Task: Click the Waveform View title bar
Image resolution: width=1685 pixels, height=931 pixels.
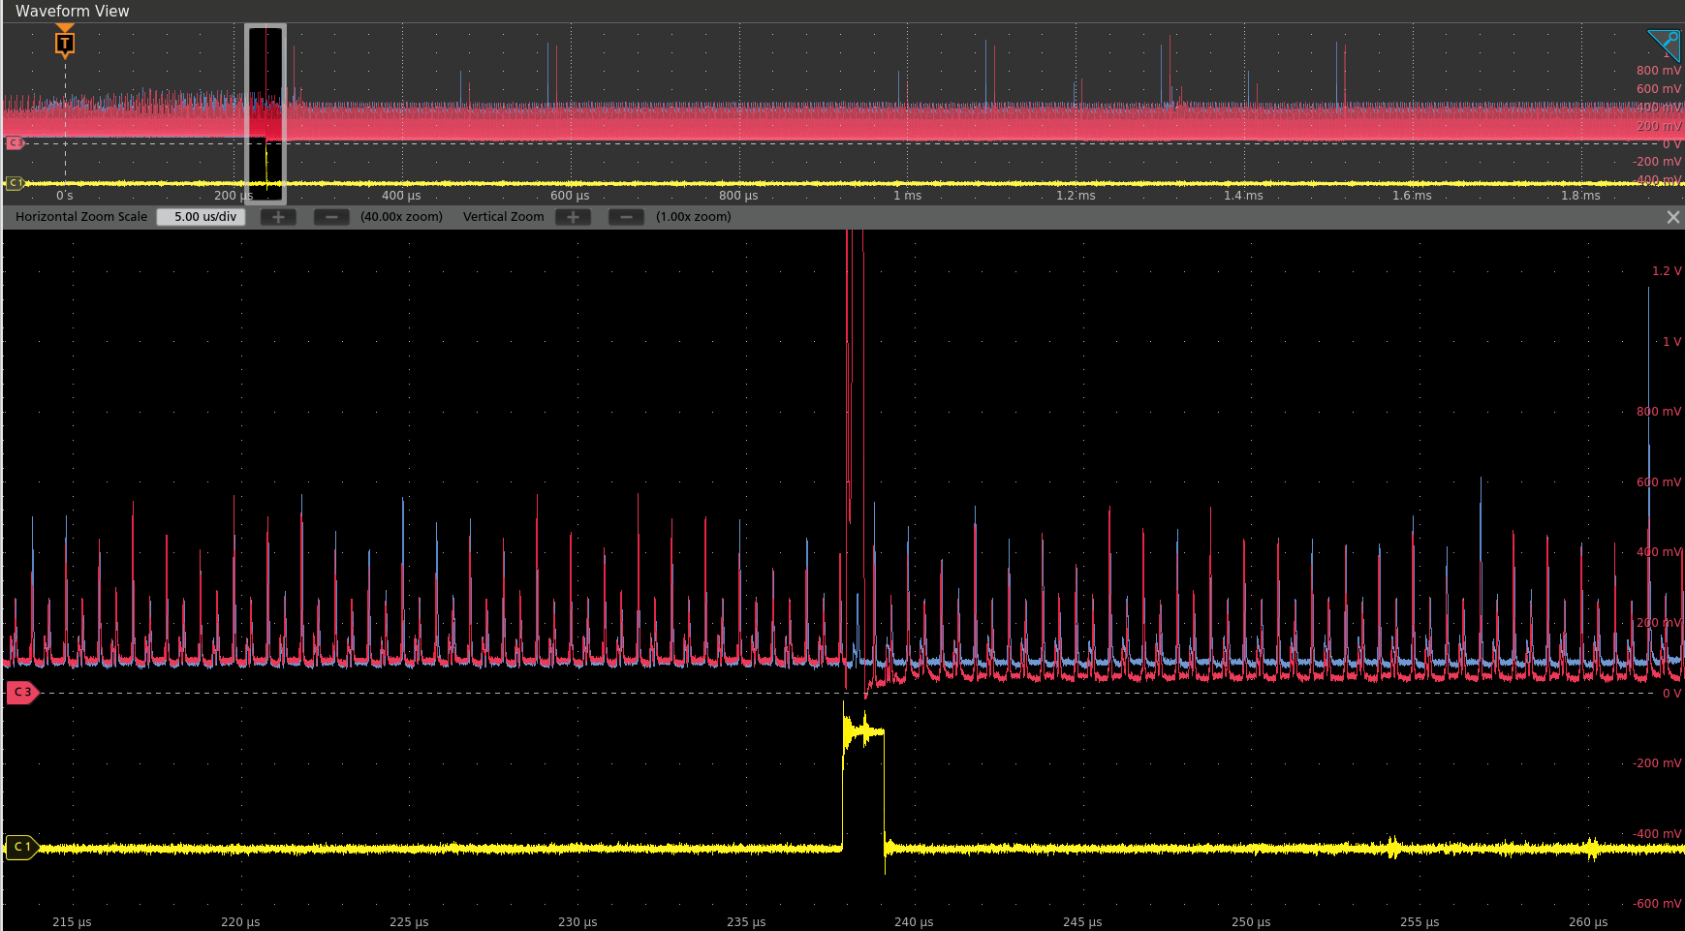Action: click(x=73, y=11)
